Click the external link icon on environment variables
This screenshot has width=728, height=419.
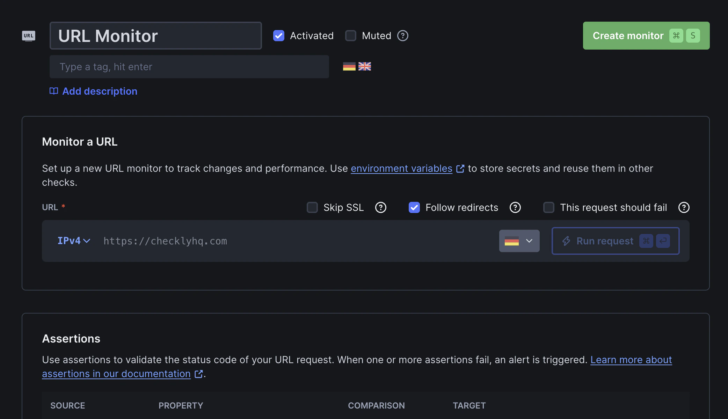coord(460,169)
